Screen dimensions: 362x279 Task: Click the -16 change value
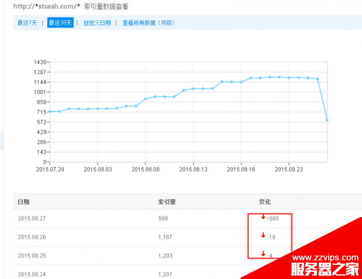pos(271,237)
